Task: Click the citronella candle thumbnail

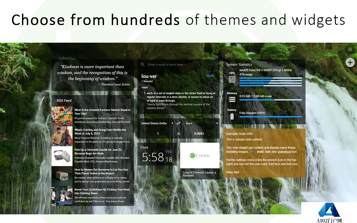Action: pos(62,156)
